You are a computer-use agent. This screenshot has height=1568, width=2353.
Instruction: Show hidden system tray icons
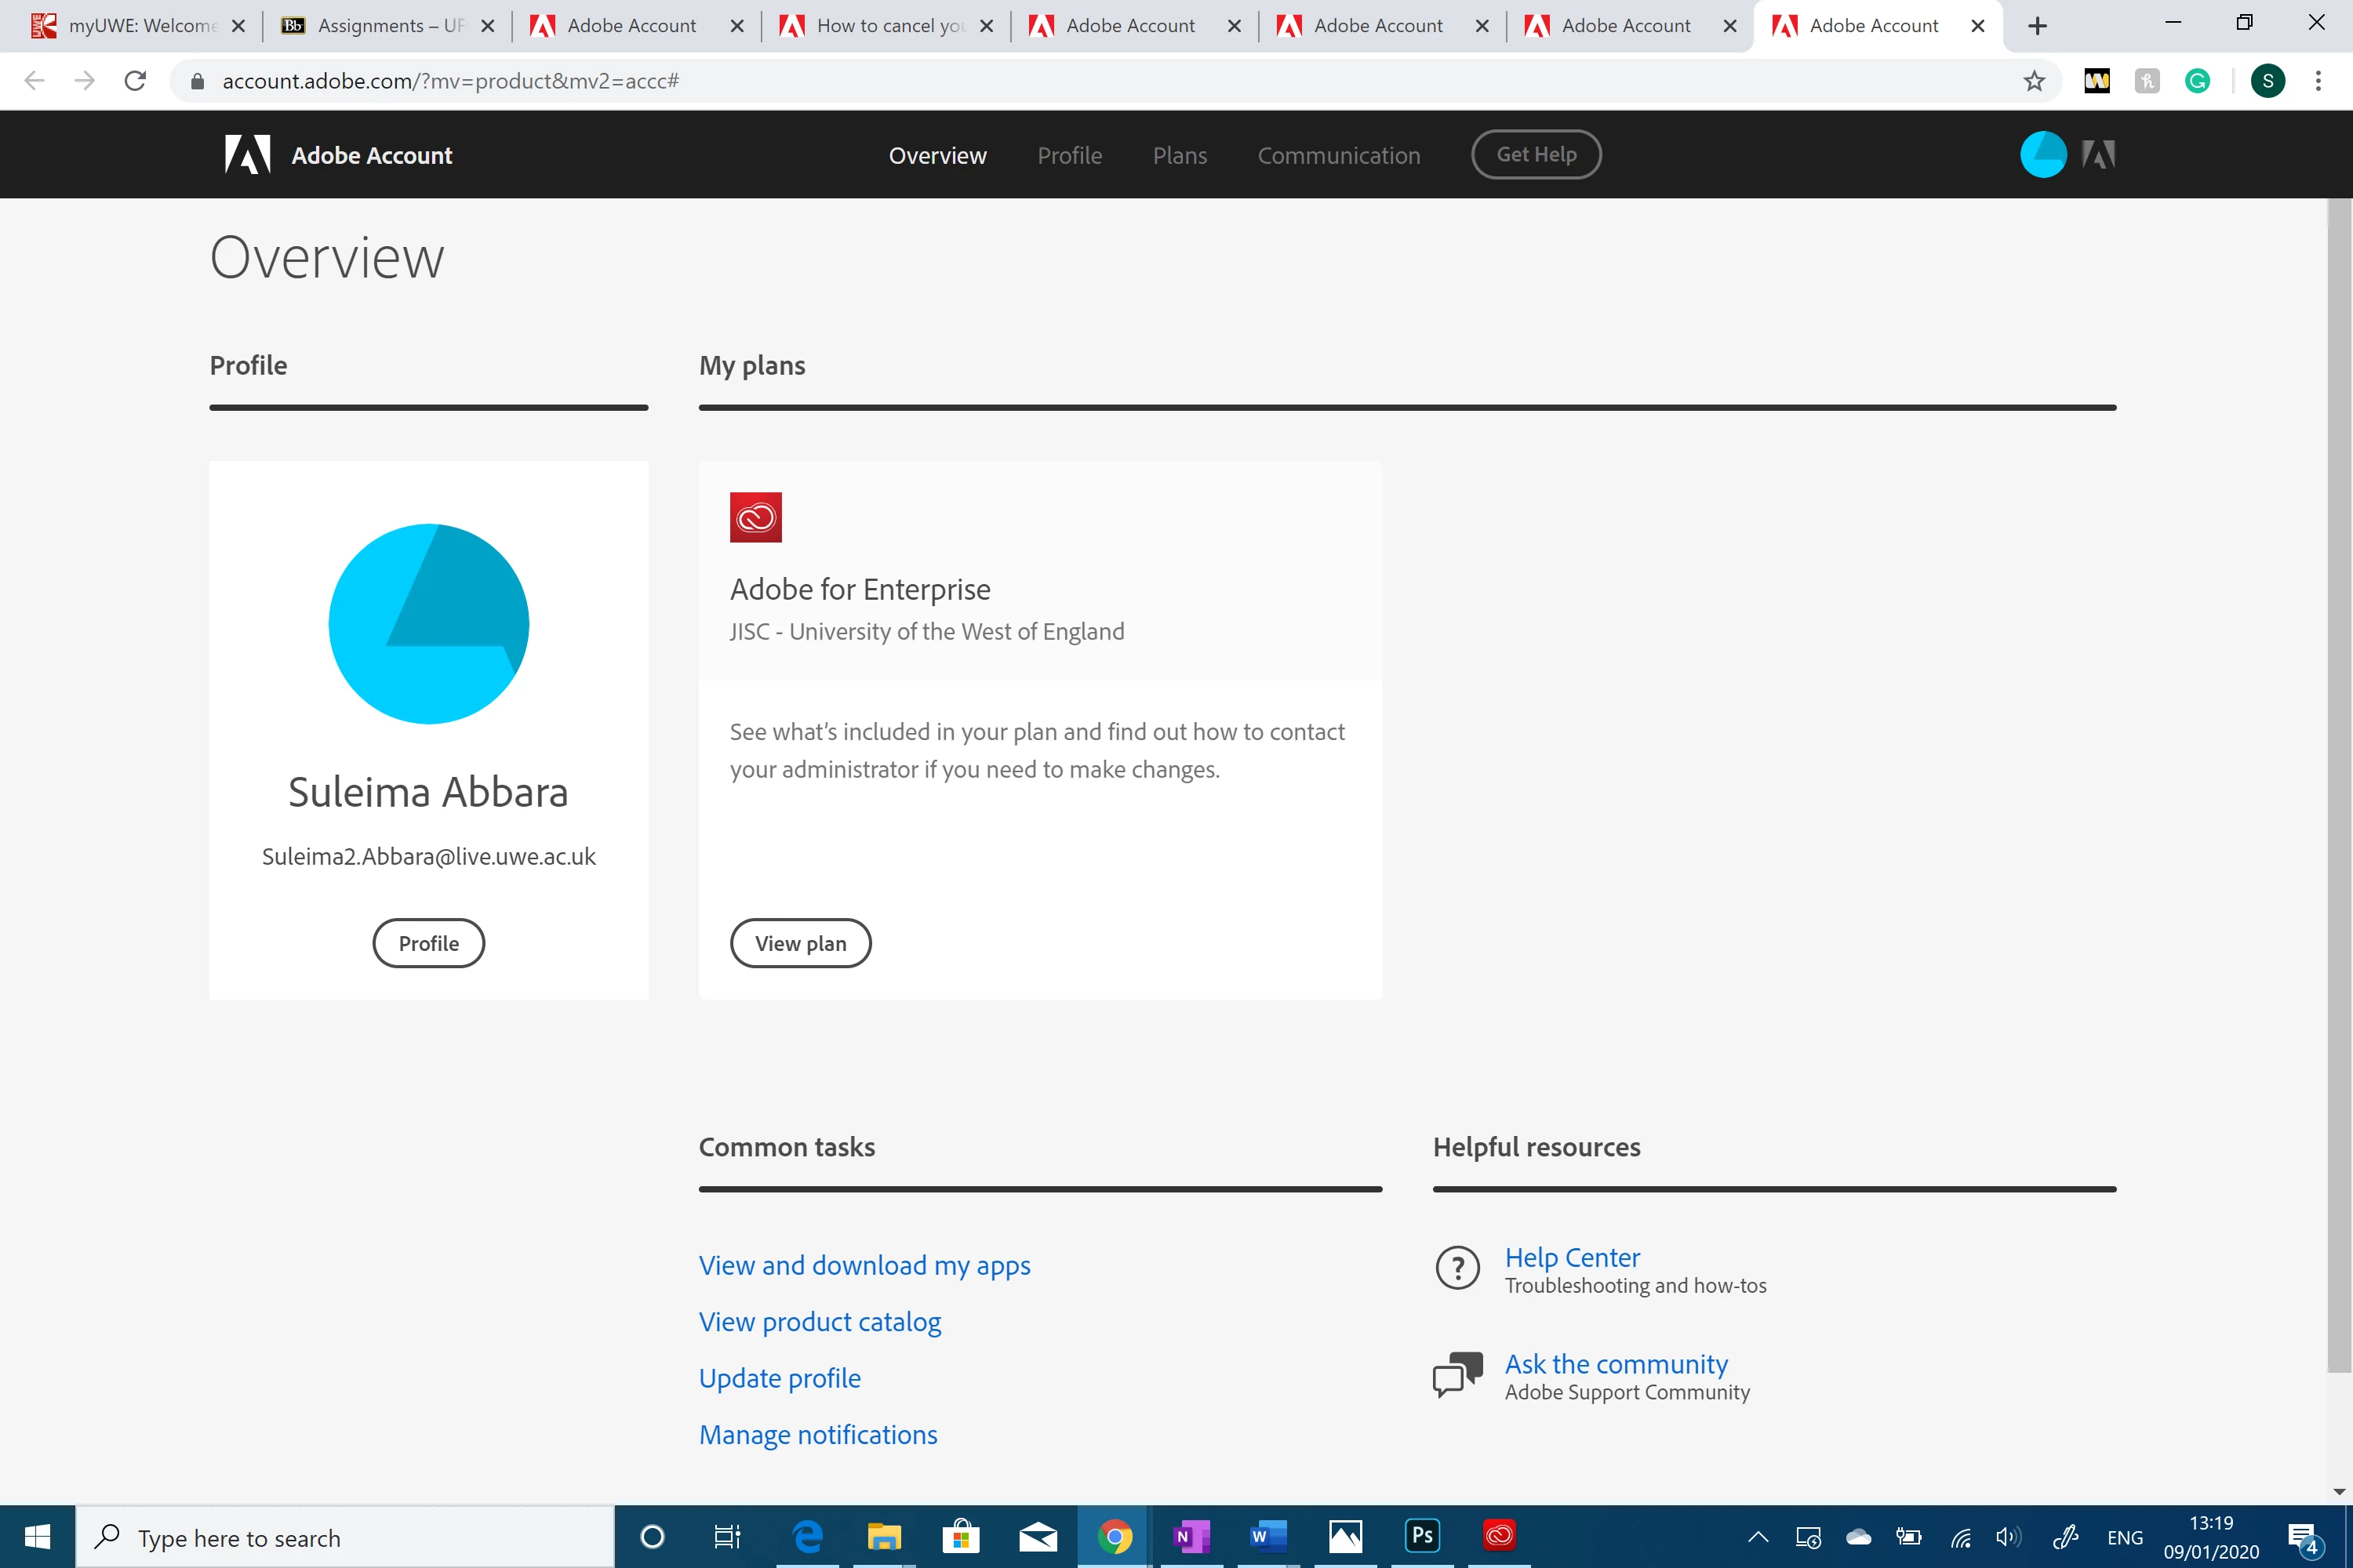click(1758, 1537)
